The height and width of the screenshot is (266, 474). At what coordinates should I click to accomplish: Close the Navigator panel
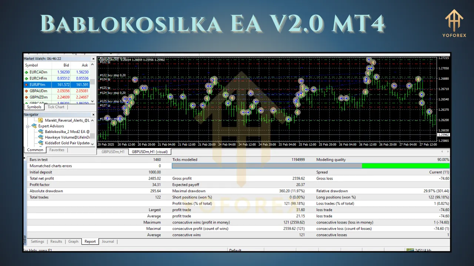pos(93,115)
